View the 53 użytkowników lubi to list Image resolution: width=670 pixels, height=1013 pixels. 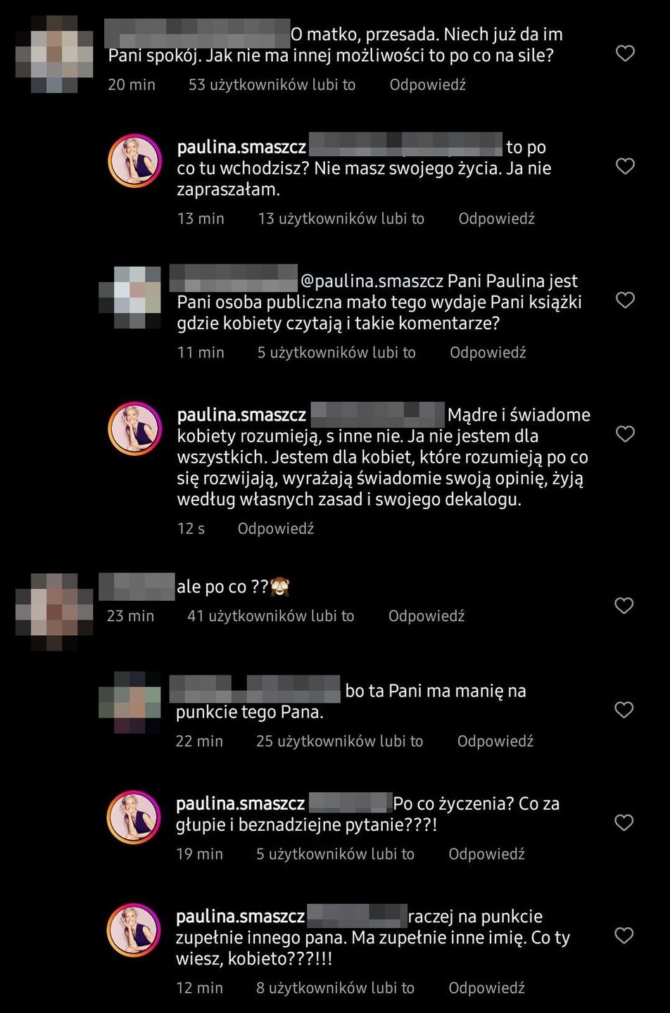[272, 84]
